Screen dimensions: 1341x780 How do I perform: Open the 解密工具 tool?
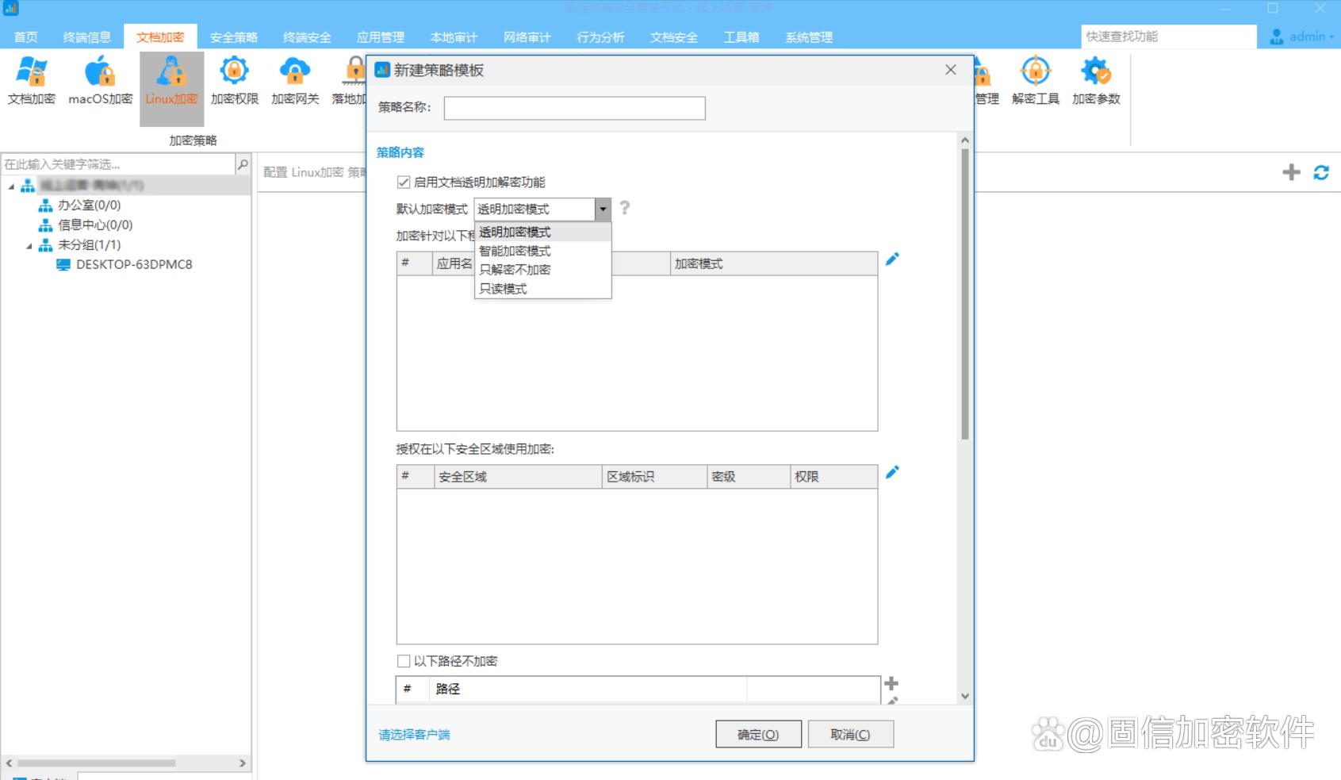[x=1034, y=75]
